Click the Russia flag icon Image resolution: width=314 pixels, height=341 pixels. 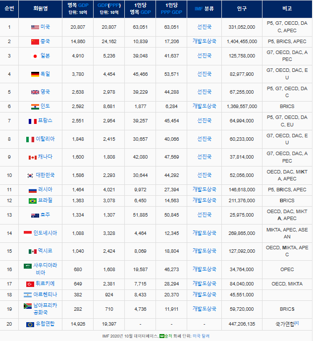(x=33, y=190)
